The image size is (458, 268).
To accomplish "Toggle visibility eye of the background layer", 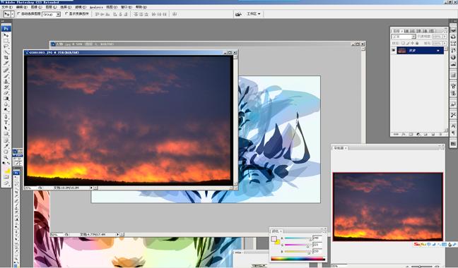I will pos(394,50).
